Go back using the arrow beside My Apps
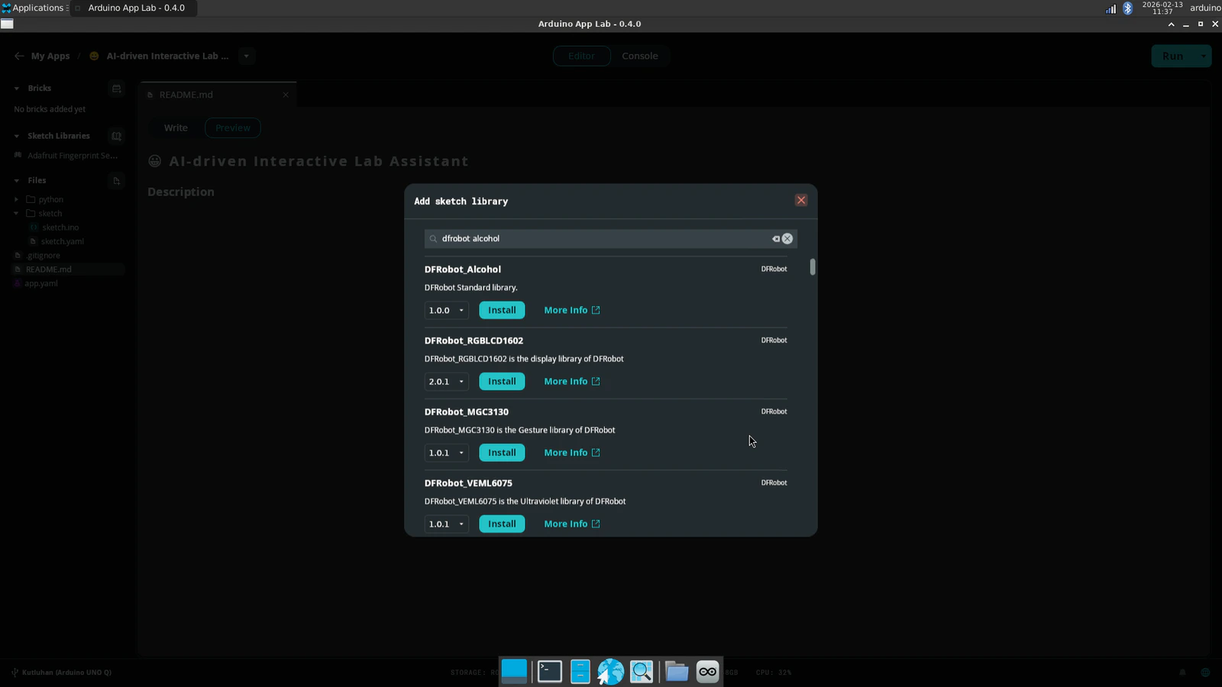The image size is (1222, 687). [19, 56]
